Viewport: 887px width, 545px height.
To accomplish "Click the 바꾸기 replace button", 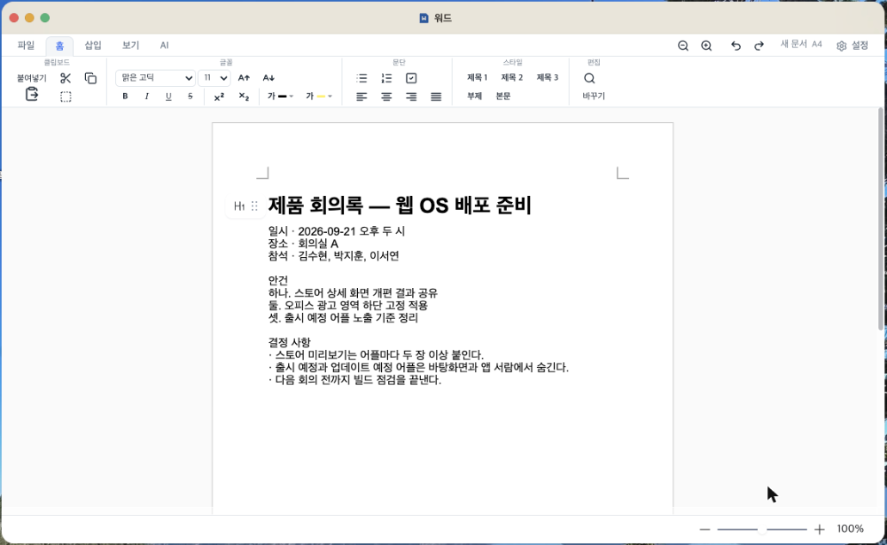I will (594, 96).
